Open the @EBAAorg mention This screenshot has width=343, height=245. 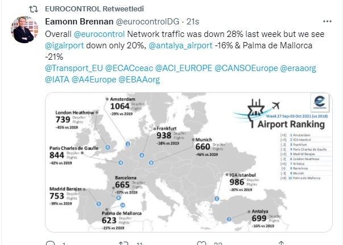139,79
